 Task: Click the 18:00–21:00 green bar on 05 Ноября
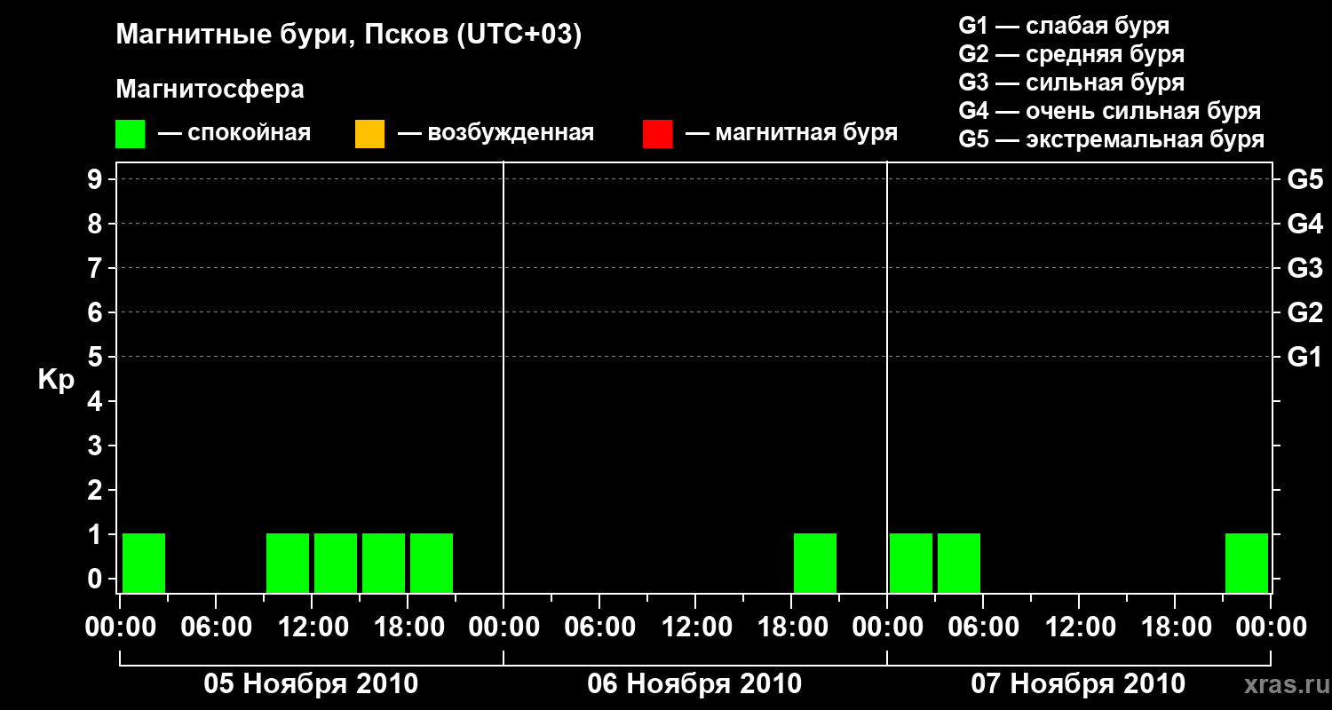[x=432, y=563]
